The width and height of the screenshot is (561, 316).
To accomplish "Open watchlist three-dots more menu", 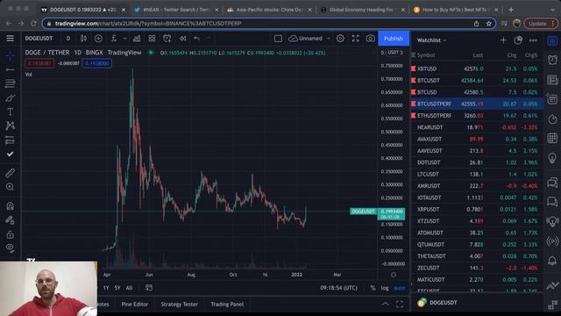I will click(533, 40).
